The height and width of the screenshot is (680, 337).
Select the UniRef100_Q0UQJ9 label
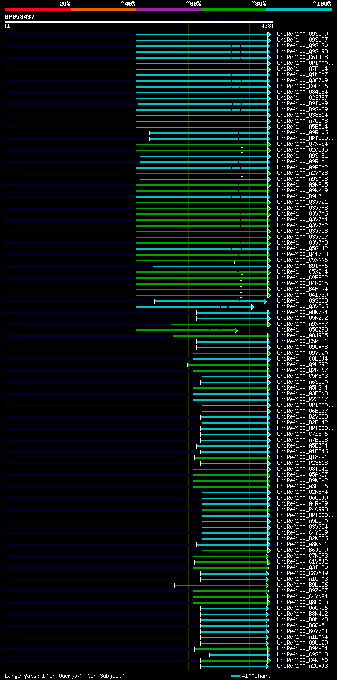click(303, 498)
